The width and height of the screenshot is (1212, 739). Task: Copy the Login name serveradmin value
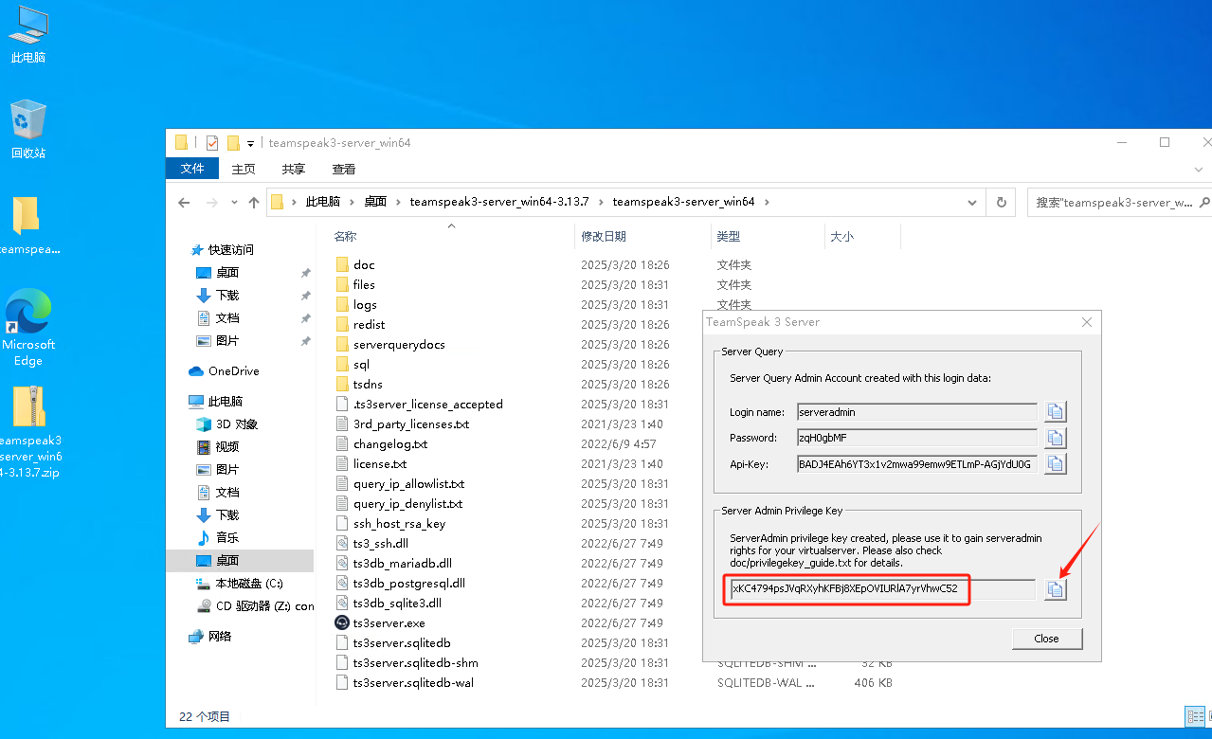tap(1056, 412)
